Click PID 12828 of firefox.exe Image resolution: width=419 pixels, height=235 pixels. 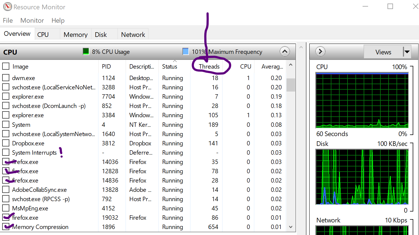110,171
